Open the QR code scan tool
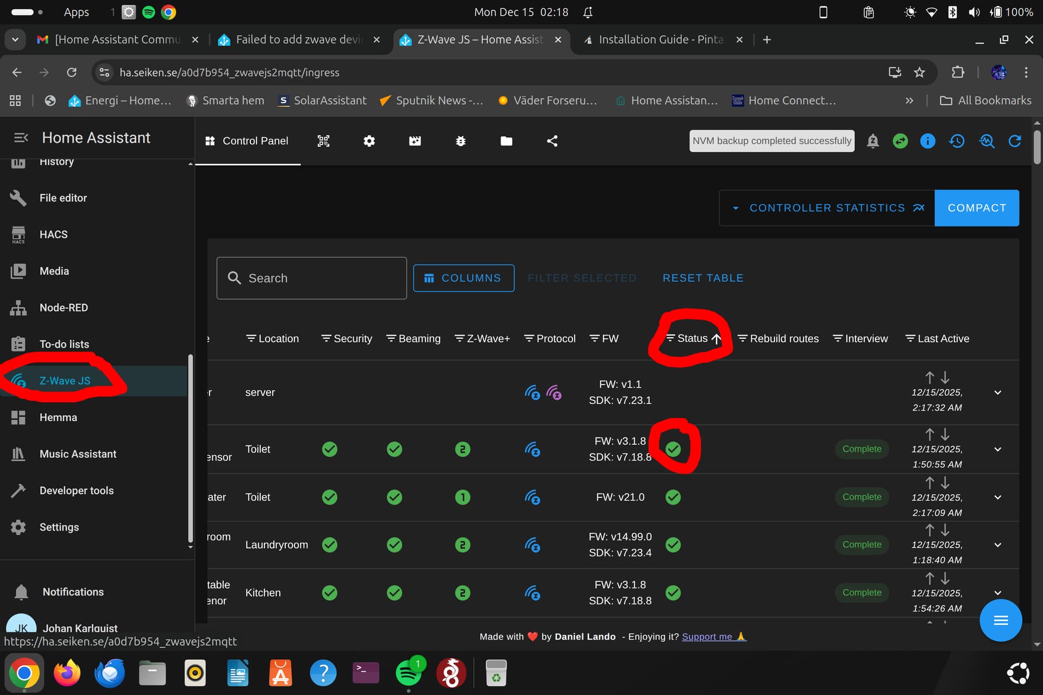The height and width of the screenshot is (695, 1043). [x=323, y=141]
